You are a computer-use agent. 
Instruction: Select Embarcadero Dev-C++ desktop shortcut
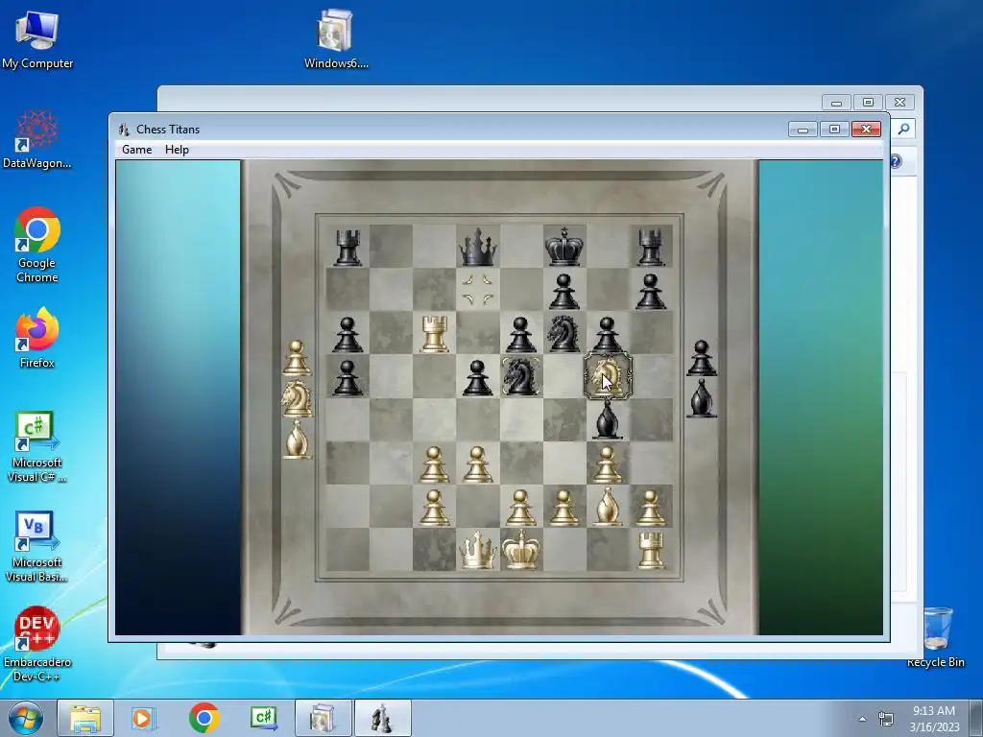point(37,644)
